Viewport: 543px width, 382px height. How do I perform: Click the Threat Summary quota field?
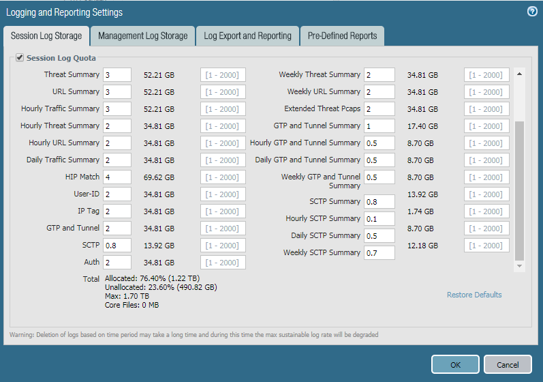[117, 75]
